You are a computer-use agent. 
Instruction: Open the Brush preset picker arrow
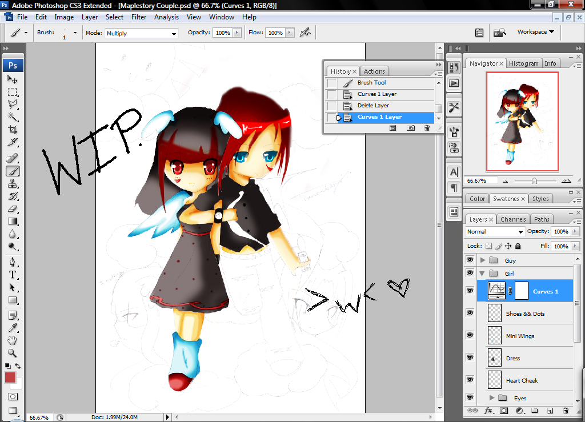click(x=75, y=33)
